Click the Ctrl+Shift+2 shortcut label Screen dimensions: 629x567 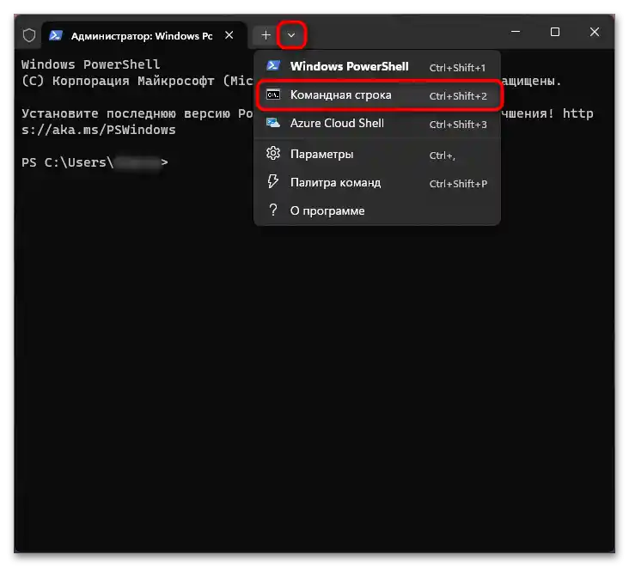(x=458, y=96)
